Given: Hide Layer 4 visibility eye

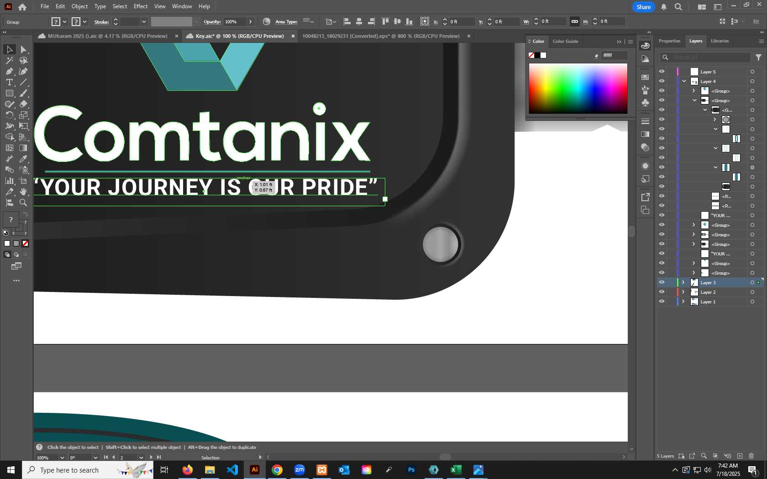Looking at the screenshot, I should pyautogui.click(x=662, y=81).
